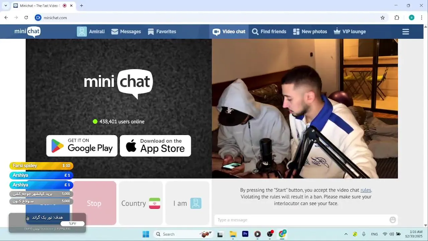Open the Favorites page
The image size is (428, 241).
coord(162,31)
